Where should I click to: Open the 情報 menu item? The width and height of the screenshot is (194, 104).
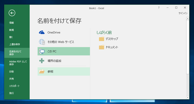[11, 23]
